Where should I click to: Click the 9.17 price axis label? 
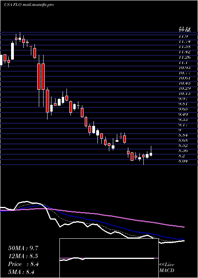coord(183,125)
